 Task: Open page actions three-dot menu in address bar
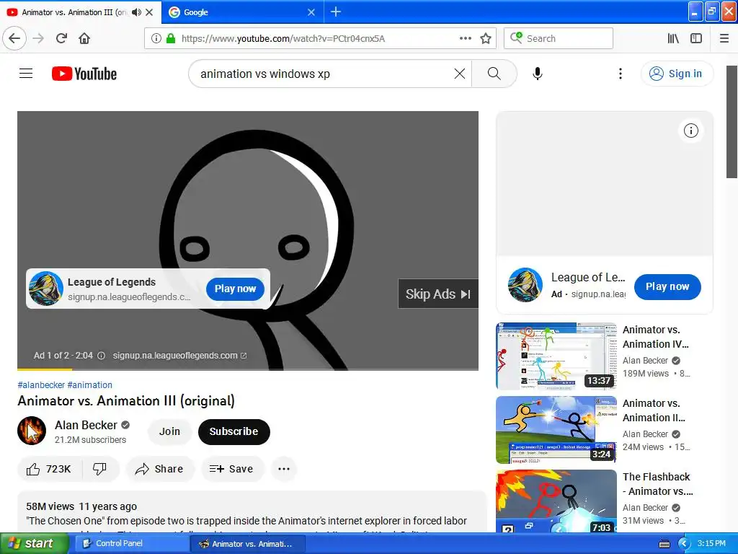[465, 38]
